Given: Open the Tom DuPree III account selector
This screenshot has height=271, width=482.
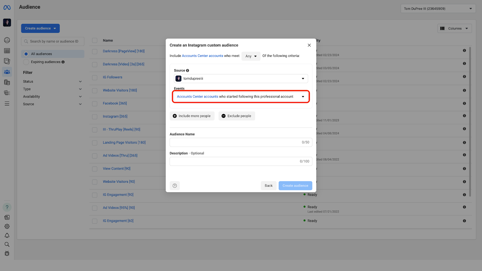Looking at the screenshot, I should pos(438,8).
